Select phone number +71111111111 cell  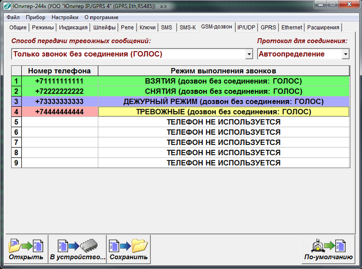tap(59, 81)
